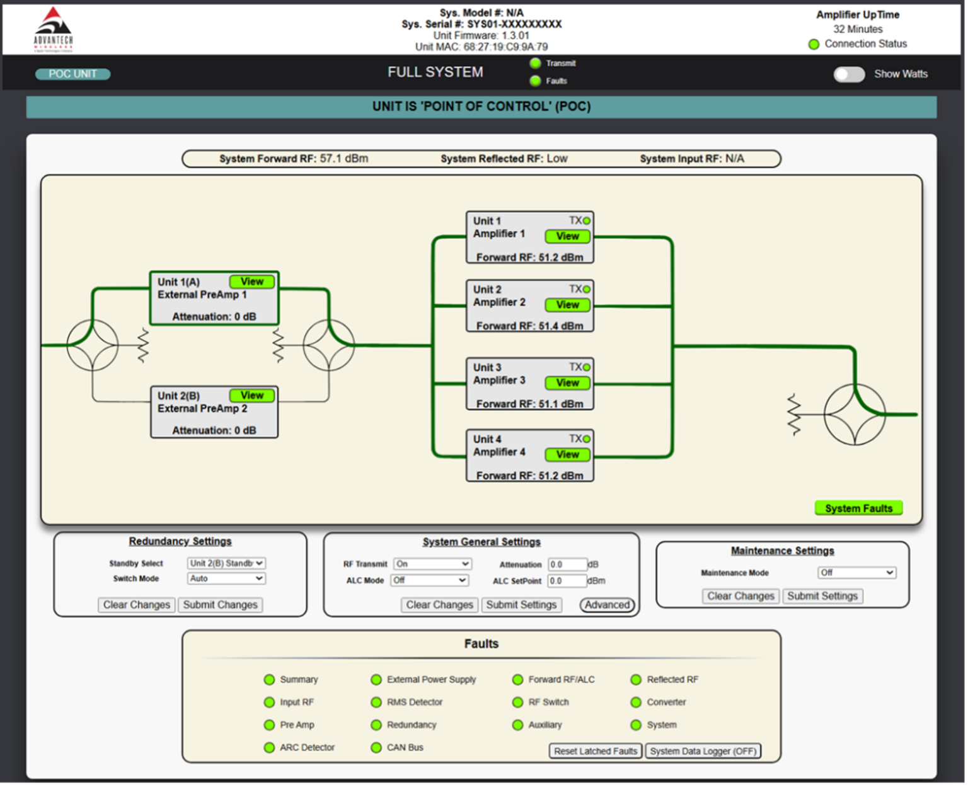Click the ALC SetPoint input field
The height and width of the screenshot is (785, 968).
pos(567,581)
